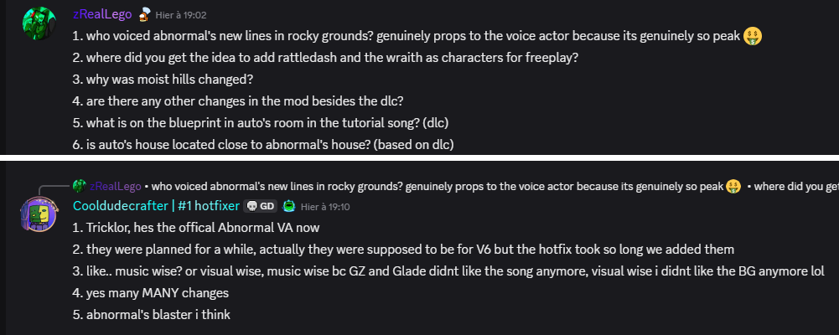839x335 pixels.
Task: Click the small avatar in the reply preview
Action: (x=80, y=185)
